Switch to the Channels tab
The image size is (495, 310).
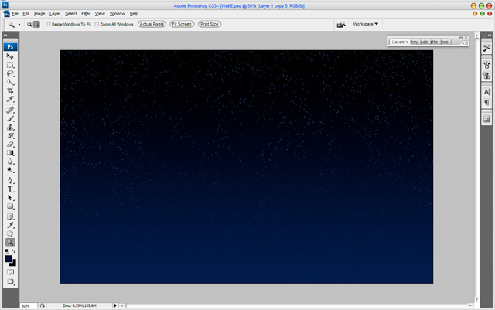[x=425, y=42]
